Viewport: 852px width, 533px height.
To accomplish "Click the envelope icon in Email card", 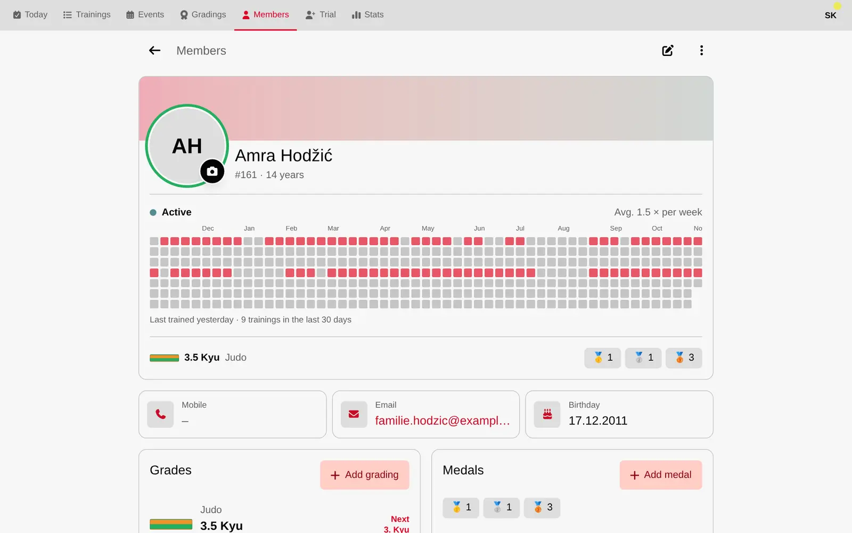I will click(x=354, y=414).
